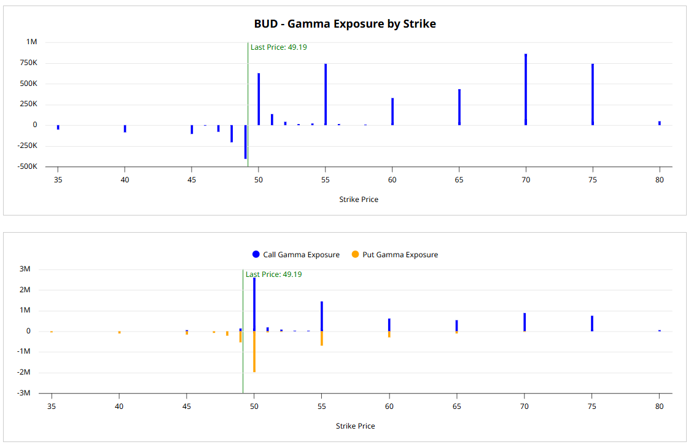
Task: Click the blue call bar at strike 70 in bottom chart
Action: click(x=525, y=322)
